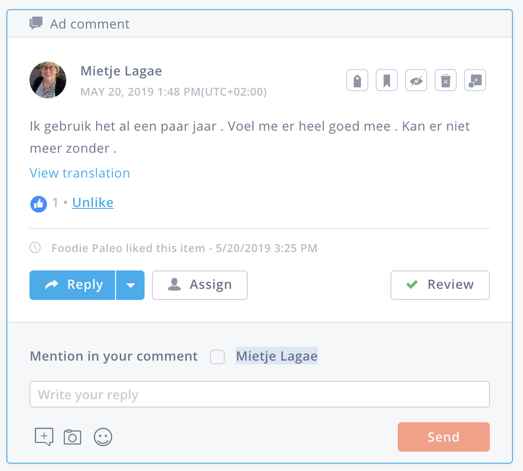This screenshot has width=523, height=471.
Task: Click the tag icon on the comment
Action: 357,80
